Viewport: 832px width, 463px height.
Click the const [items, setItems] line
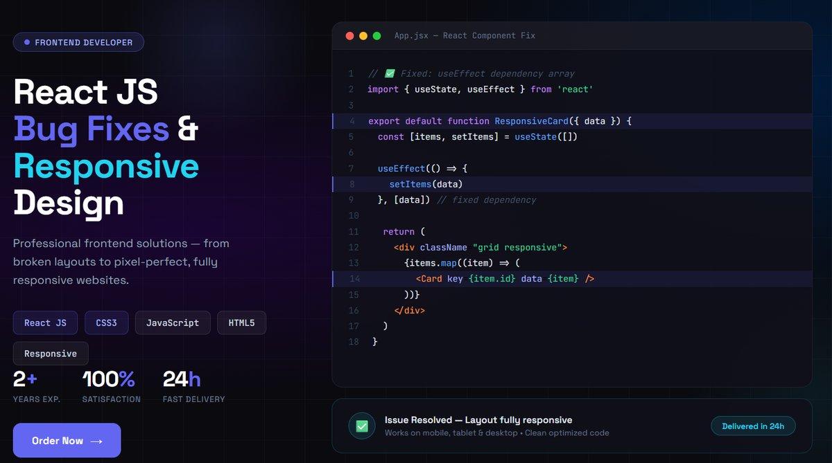[478, 137]
